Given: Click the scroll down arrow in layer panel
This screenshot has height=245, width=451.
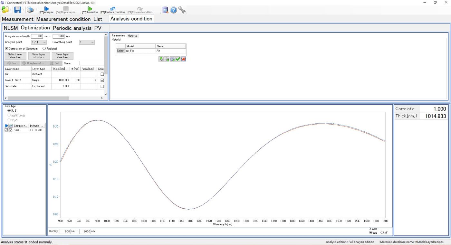Looking at the screenshot, I should click(x=106, y=94).
